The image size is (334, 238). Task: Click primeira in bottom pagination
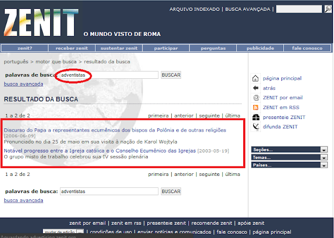158,174
